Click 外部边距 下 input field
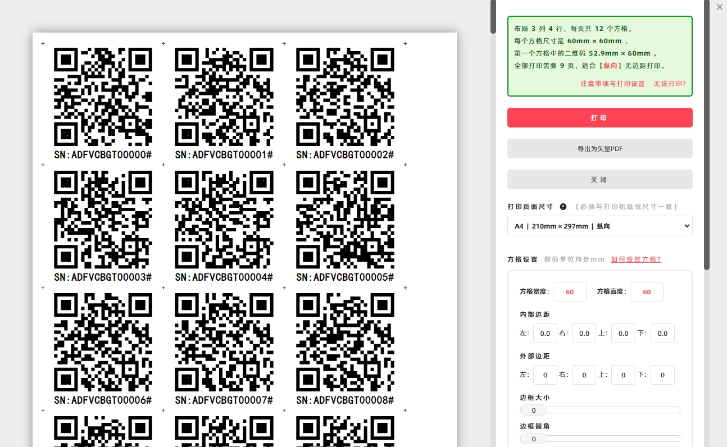The width and height of the screenshot is (727, 447). tap(662, 375)
